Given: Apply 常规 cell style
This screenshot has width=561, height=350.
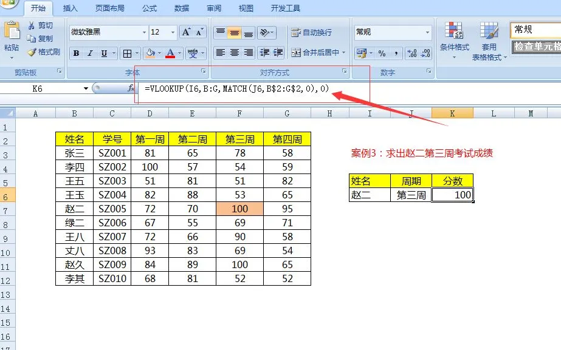Looking at the screenshot, I should [535, 29].
